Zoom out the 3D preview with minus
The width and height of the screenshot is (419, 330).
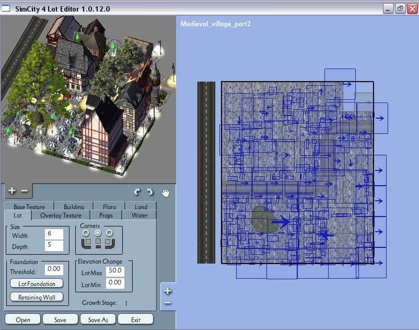(x=25, y=191)
